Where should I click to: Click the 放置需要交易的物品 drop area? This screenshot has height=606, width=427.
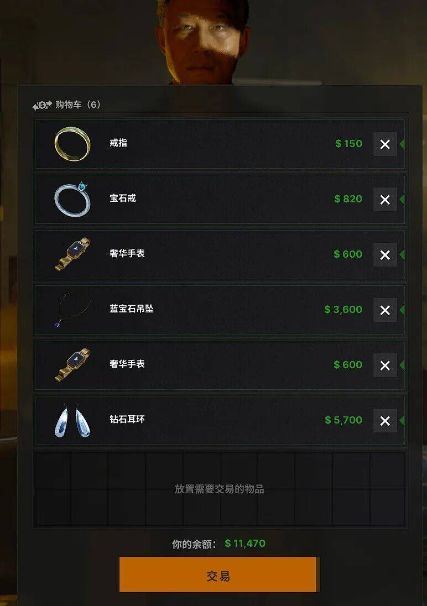point(220,489)
